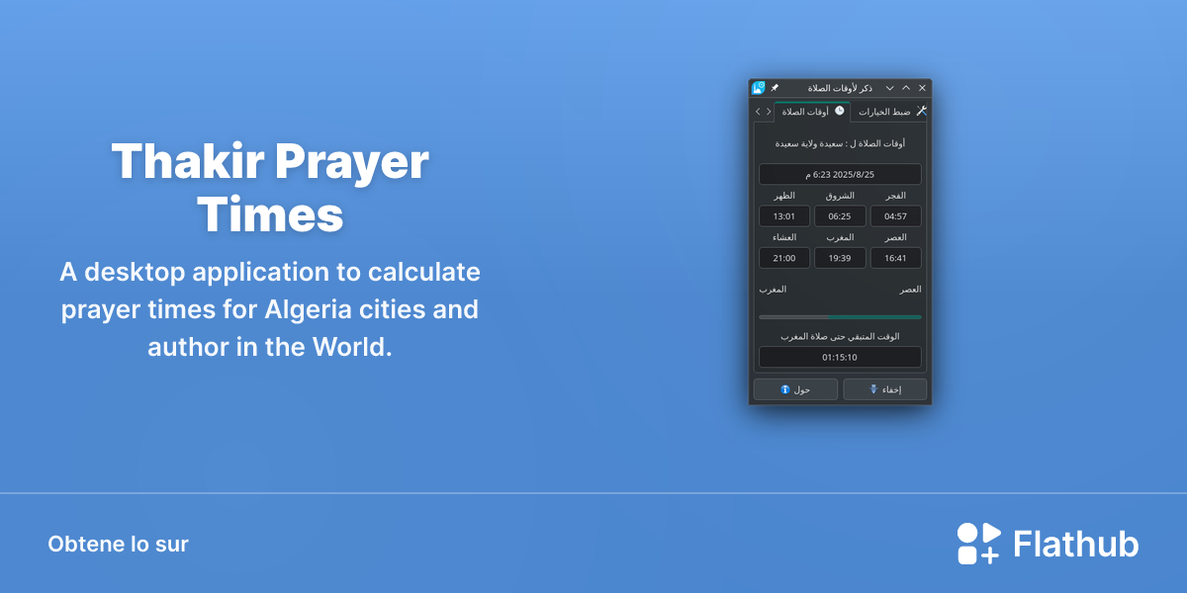Click the حول (About) button
This screenshot has height=593, width=1187.
tap(795, 389)
